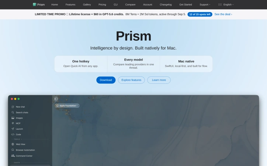Click the Launch paper-plane icon
This screenshot has width=267, height=166.
(13, 129)
